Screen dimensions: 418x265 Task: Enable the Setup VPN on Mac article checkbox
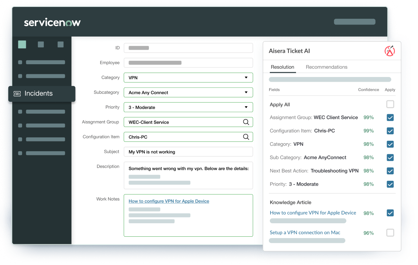390,233
